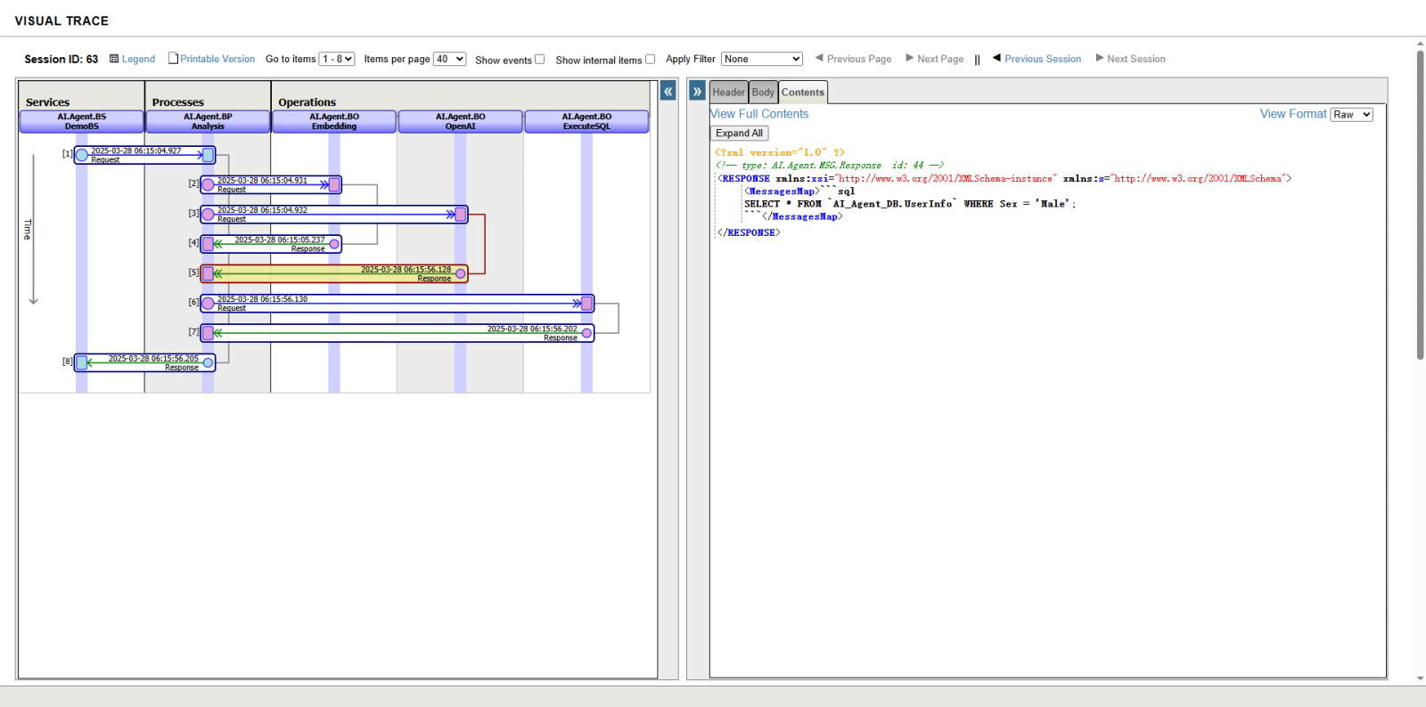
Task: Click the page vertical scrollbar
Action: (1420, 205)
